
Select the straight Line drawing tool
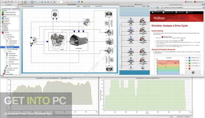tap(39, 2)
